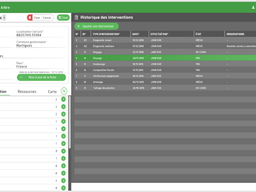Viewport: 256px width, 192px height.
Task: Select the highlighted Étayage intervention
Action: tap(165, 58)
